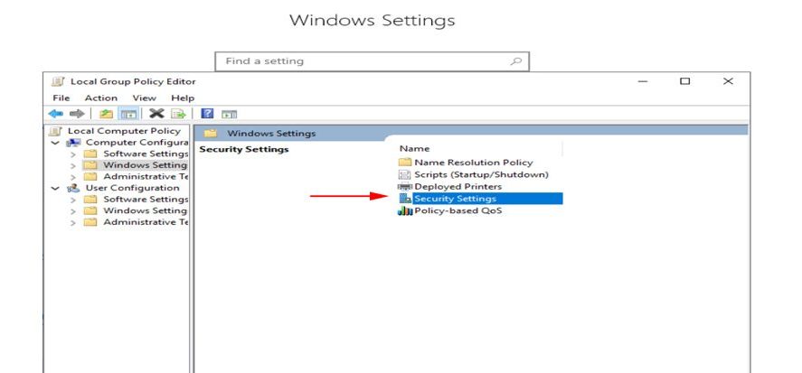Image resolution: width=802 pixels, height=373 pixels.
Task: Maximize the Local Group Policy Editor window
Action: [684, 81]
